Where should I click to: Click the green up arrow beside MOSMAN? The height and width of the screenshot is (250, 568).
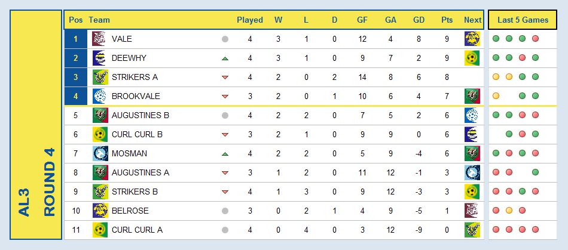tap(225, 154)
